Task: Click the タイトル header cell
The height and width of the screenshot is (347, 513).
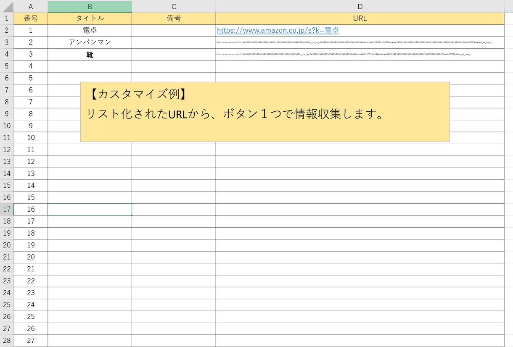Action: click(x=90, y=18)
